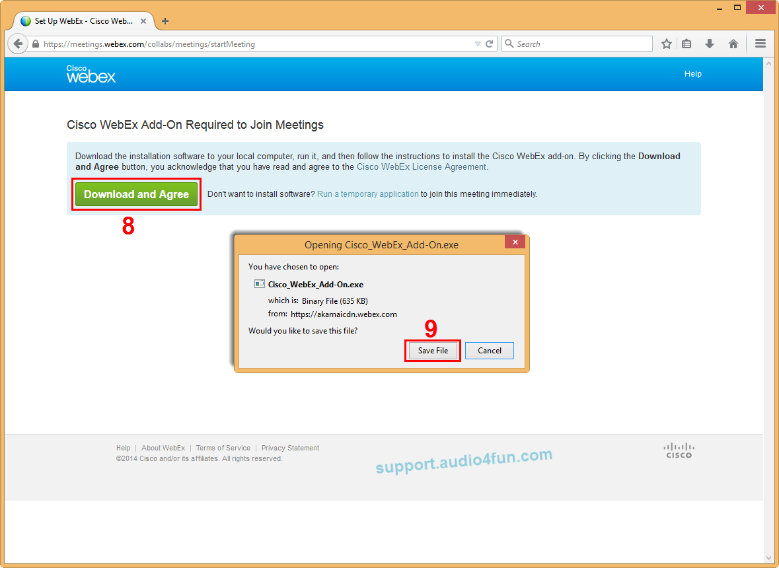Cancel the file download dialog
This screenshot has height=568, width=779.
point(490,351)
